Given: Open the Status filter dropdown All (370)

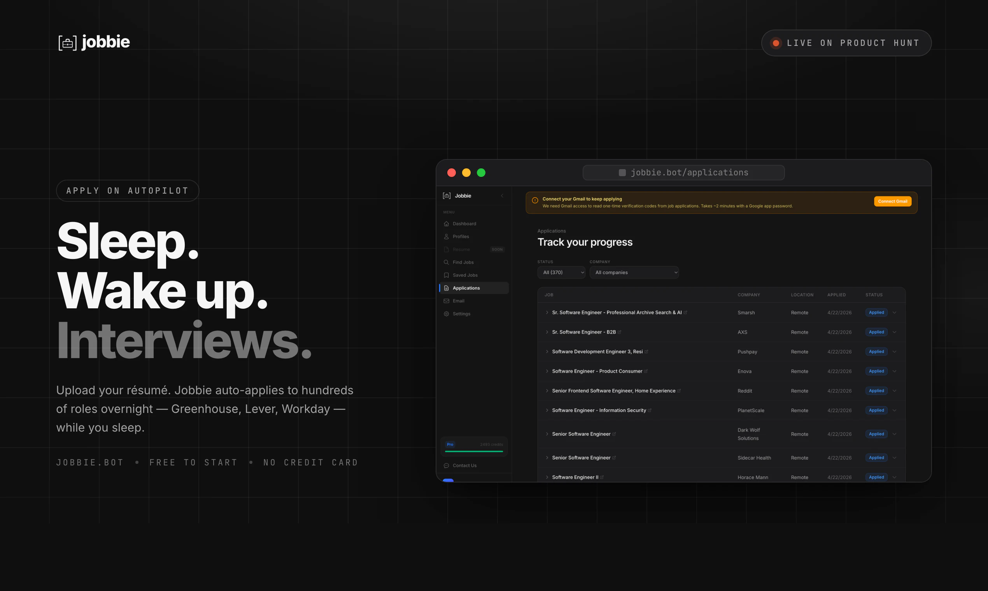Looking at the screenshot, I should point(561,273).
